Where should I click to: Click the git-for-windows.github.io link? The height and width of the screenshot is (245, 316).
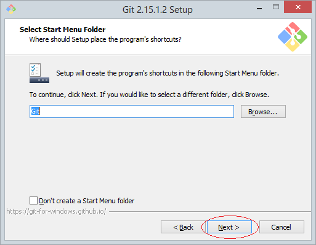point(56,211)
